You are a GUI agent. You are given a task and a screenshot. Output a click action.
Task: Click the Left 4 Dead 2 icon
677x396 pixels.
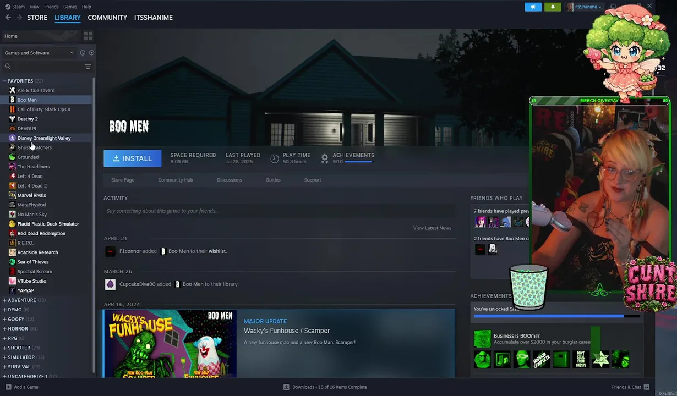click(12, 185)
